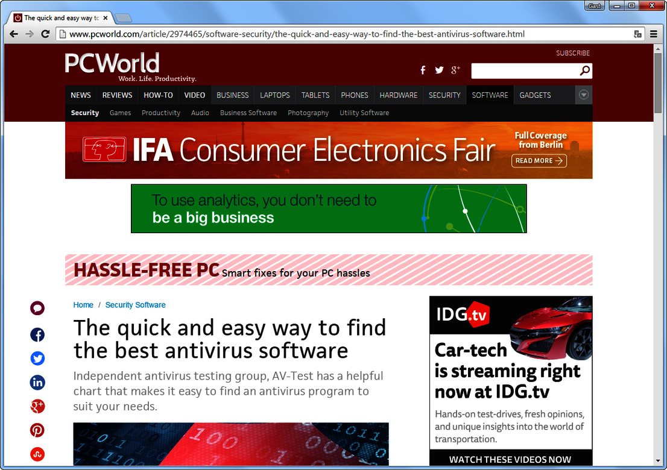667x470 pixels.
Task: Click the Facebook icon in the PCWorld header
Action: 423,70
